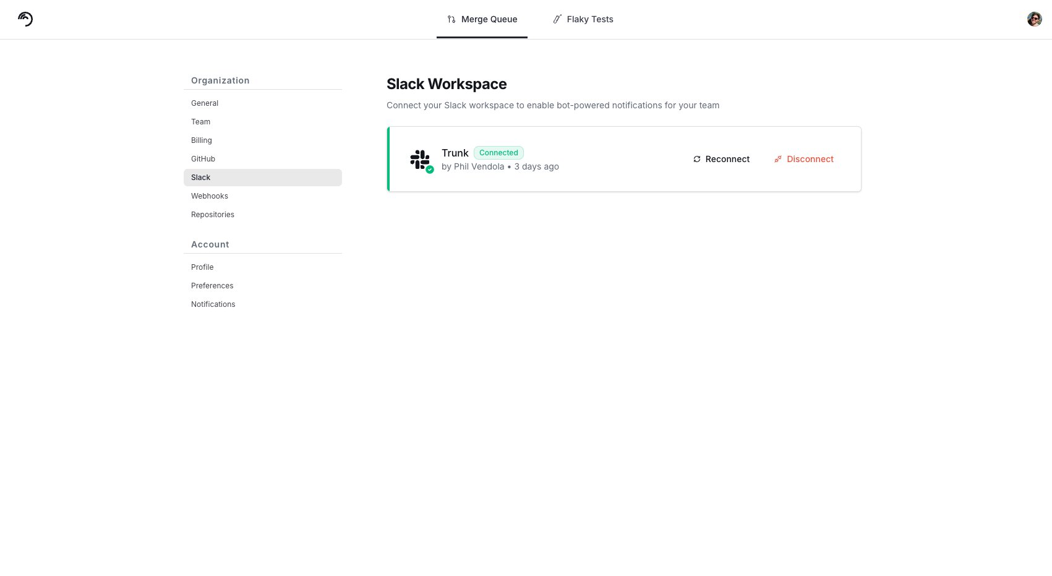Image resolution: width=1052 pixels, height=576 pixels.
Task: Click the Organization section header
Action: (220, 80)
